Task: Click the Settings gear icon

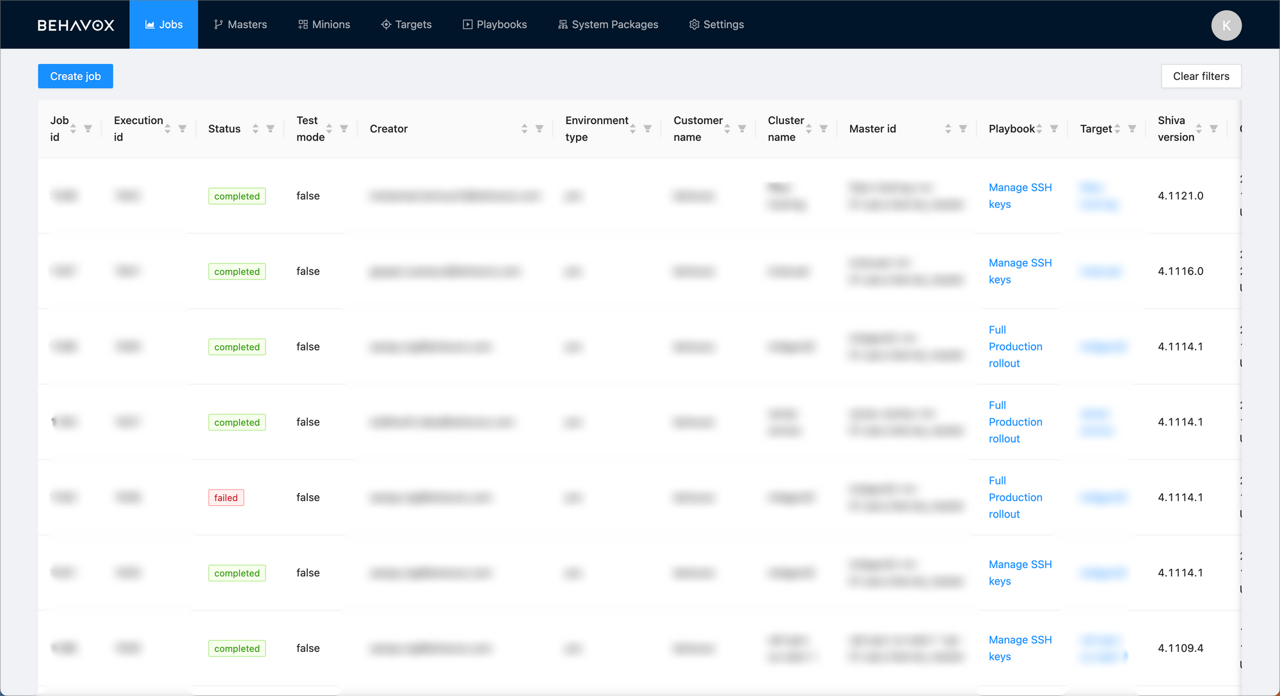Action: [x=692, y=24]
